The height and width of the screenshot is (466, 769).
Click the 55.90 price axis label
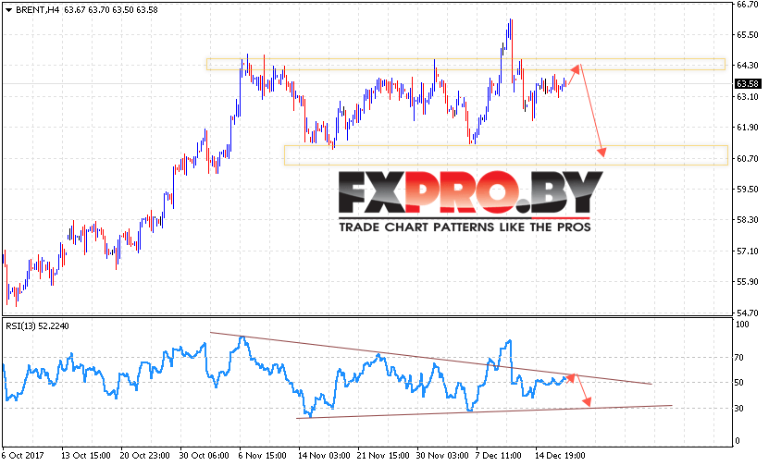point(748,282)
